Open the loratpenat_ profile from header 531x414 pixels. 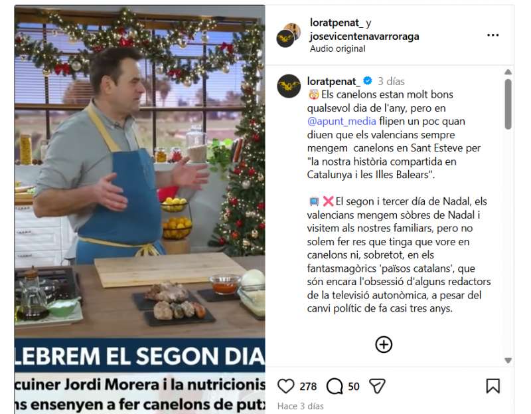(337, 23)
